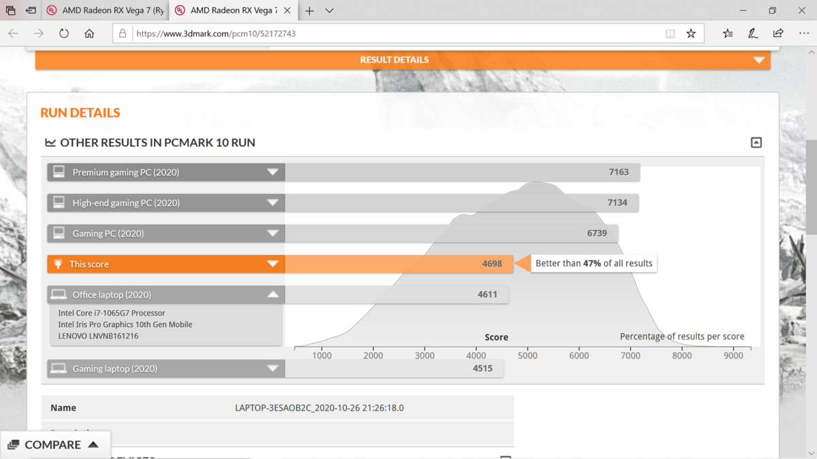Click this score value 4698

point(492,264)
